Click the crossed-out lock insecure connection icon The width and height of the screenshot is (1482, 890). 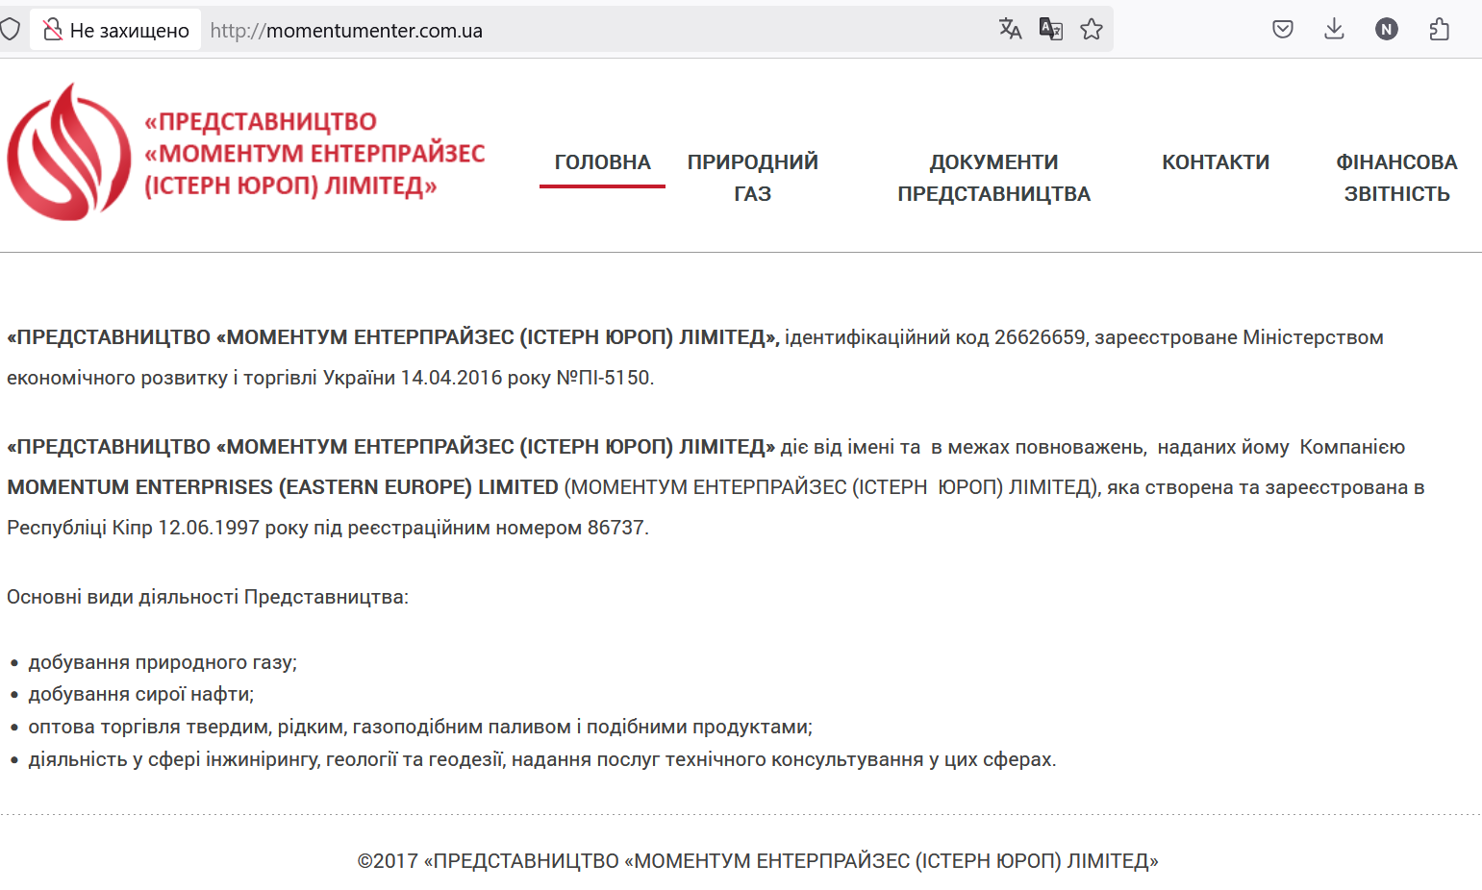[x=53, y=30]
